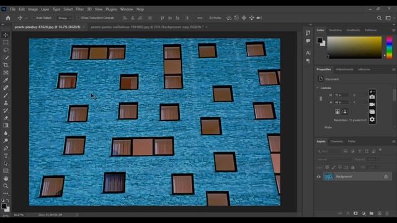The width and height of the screenshot is (397, 223).
Task: Click the canvas width input field
Action: [x=342, y=95]
